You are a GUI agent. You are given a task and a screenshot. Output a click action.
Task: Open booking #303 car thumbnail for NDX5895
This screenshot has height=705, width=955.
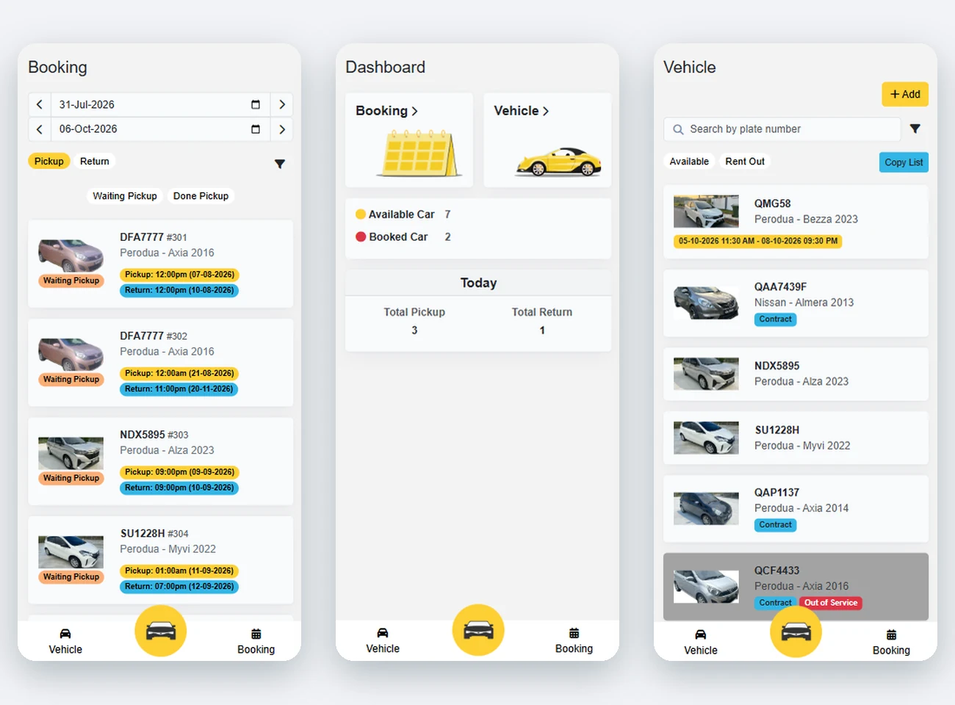coord(71,453)
